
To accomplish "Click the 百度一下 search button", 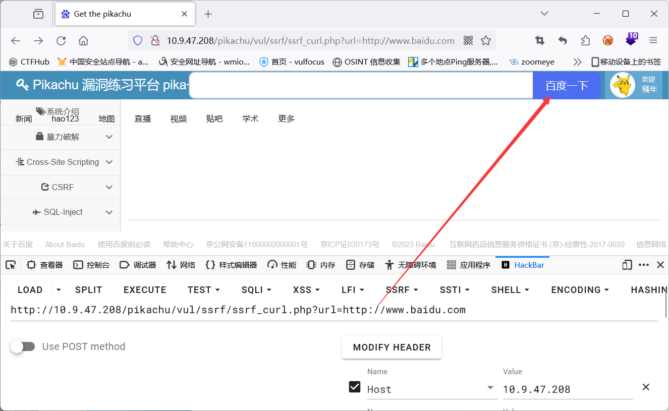I will (x=568, y=85).
